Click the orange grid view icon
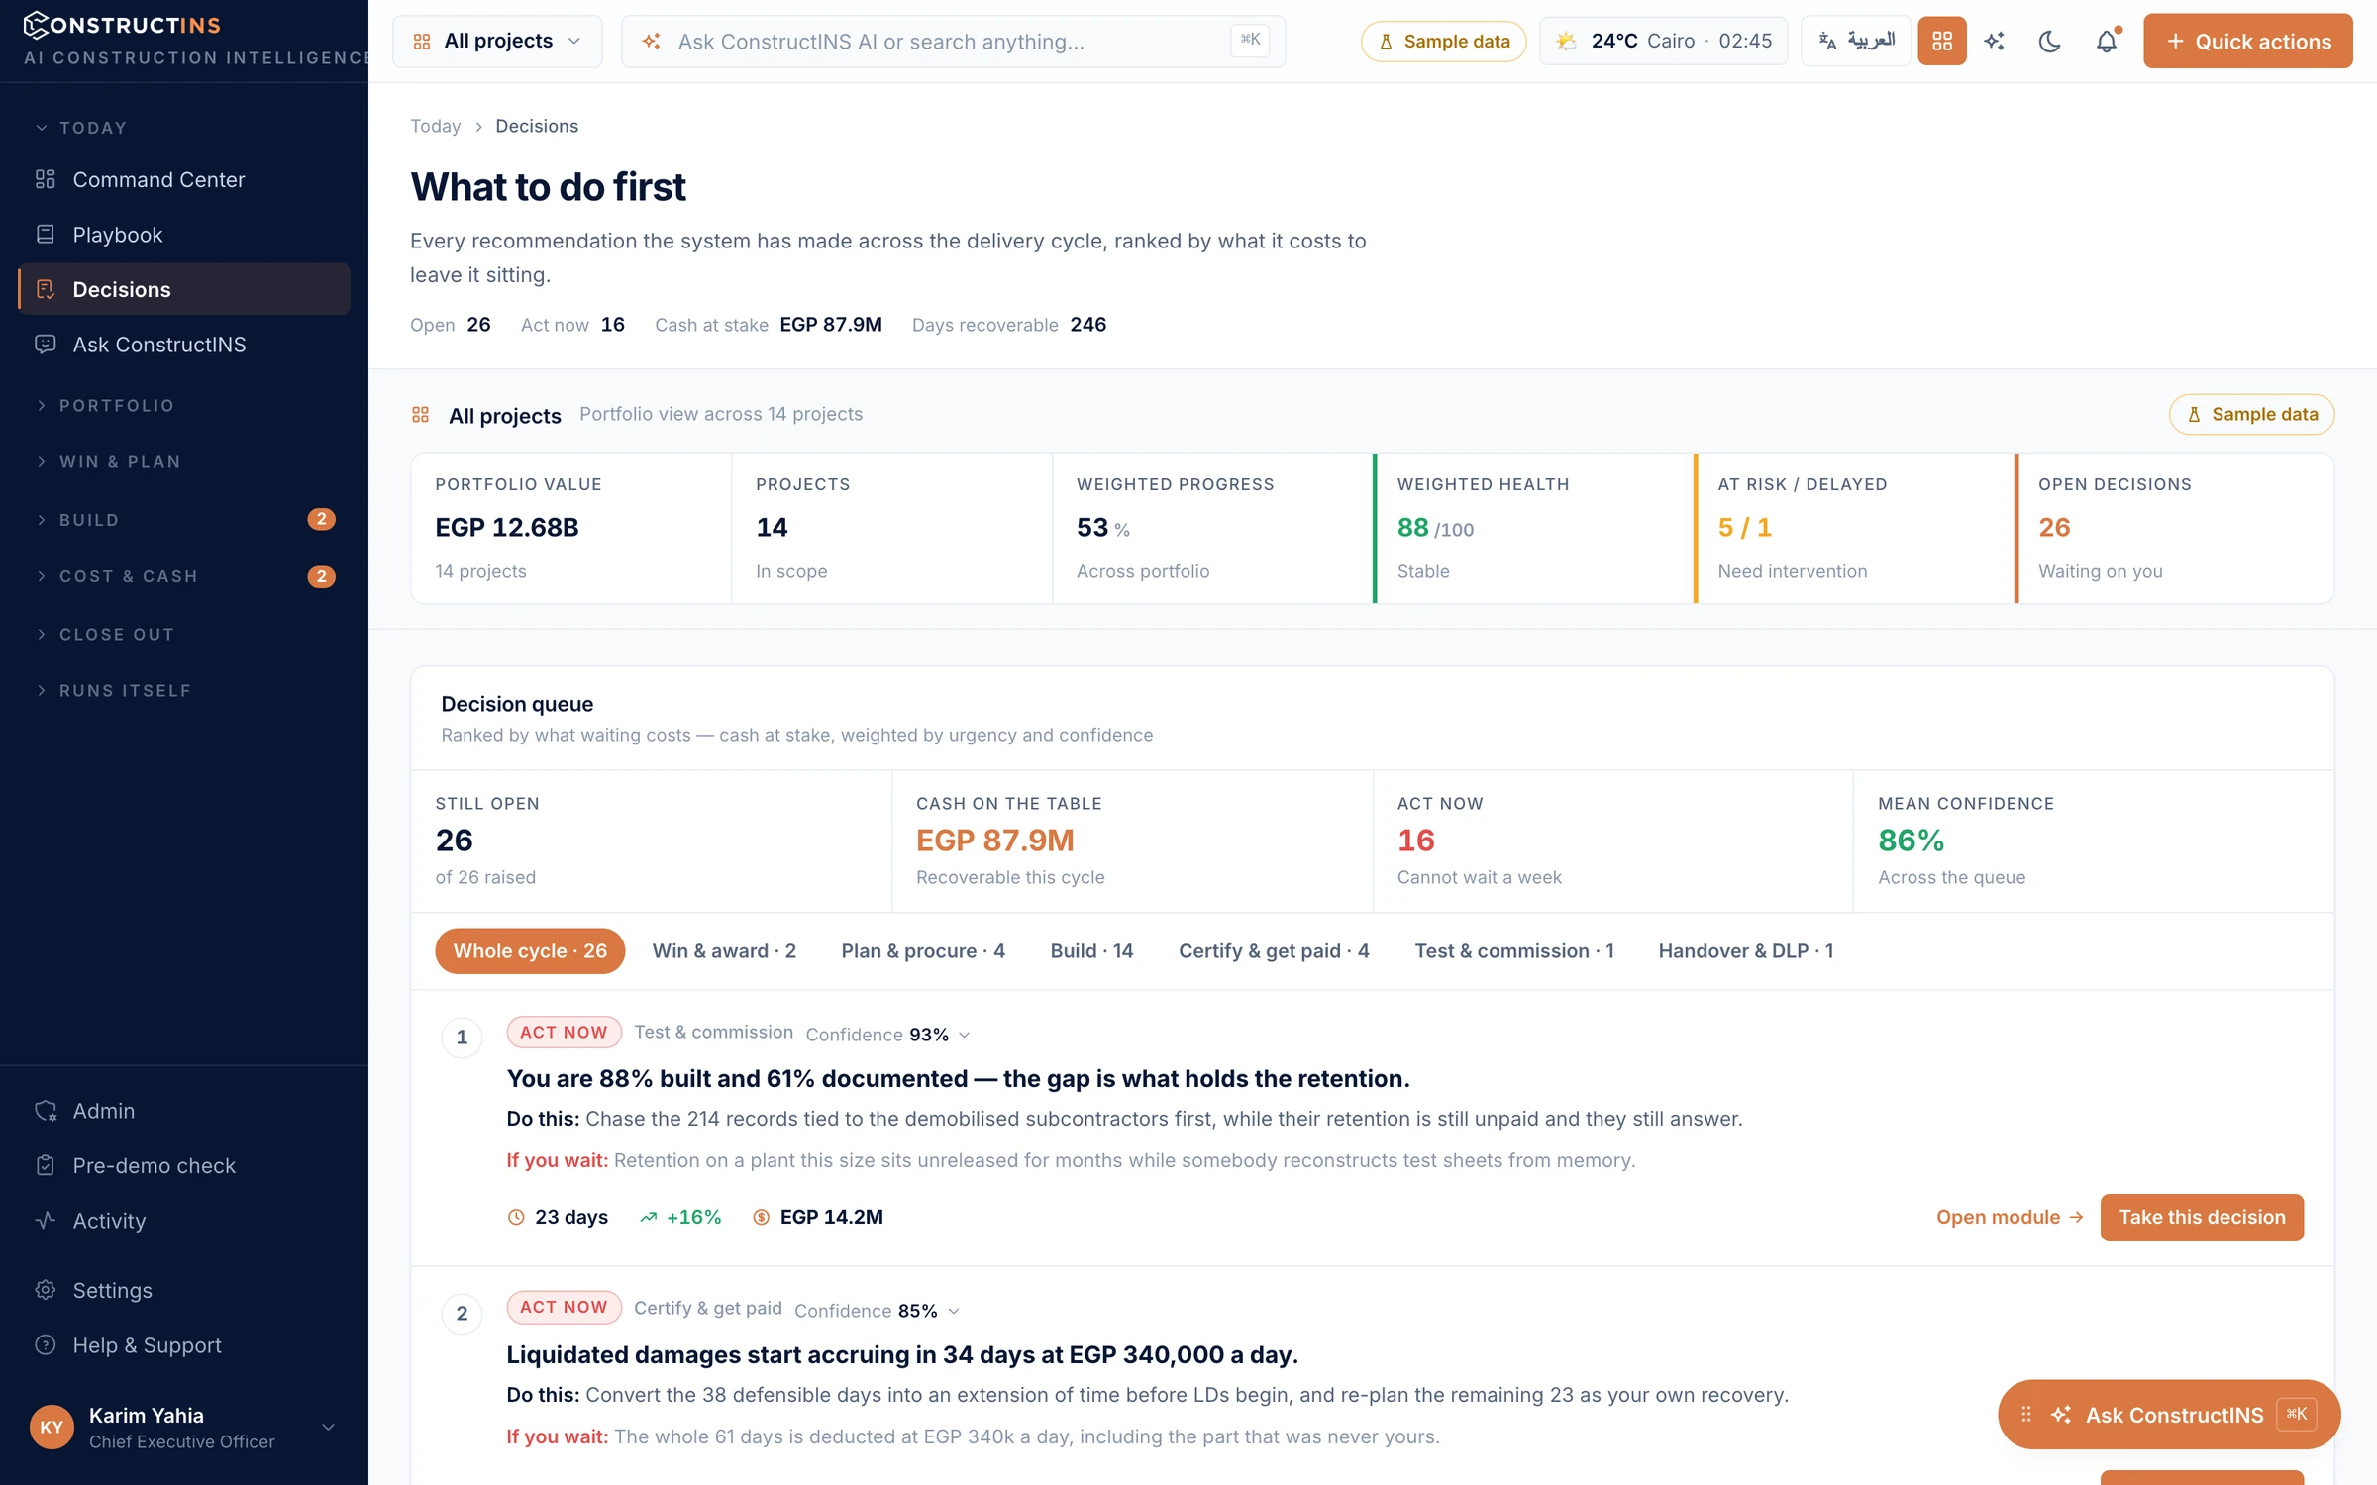 coord(1941,41)
